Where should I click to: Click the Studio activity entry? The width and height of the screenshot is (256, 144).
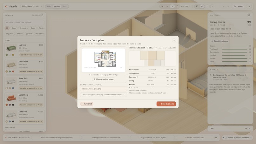(x=230, y=77)
